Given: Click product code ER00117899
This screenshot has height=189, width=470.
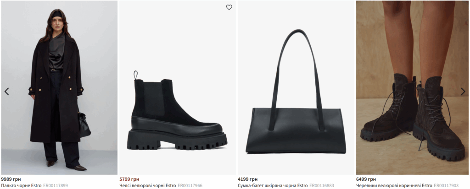Looking at the screenshot, I should pyautogui.click(x=56, y=186).
